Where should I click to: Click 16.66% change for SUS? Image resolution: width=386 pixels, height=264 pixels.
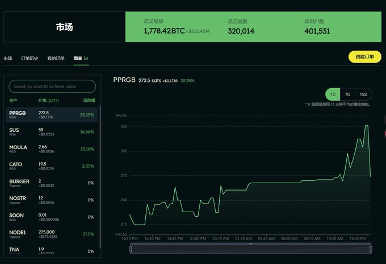click(x=87, y=132)
